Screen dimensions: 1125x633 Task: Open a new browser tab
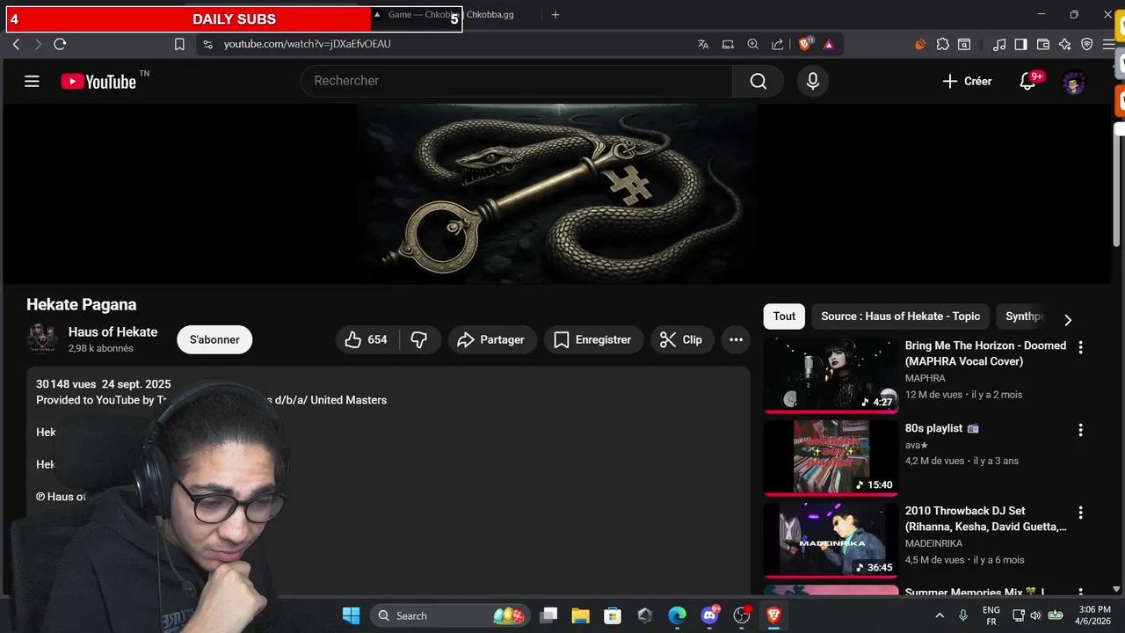555,15
